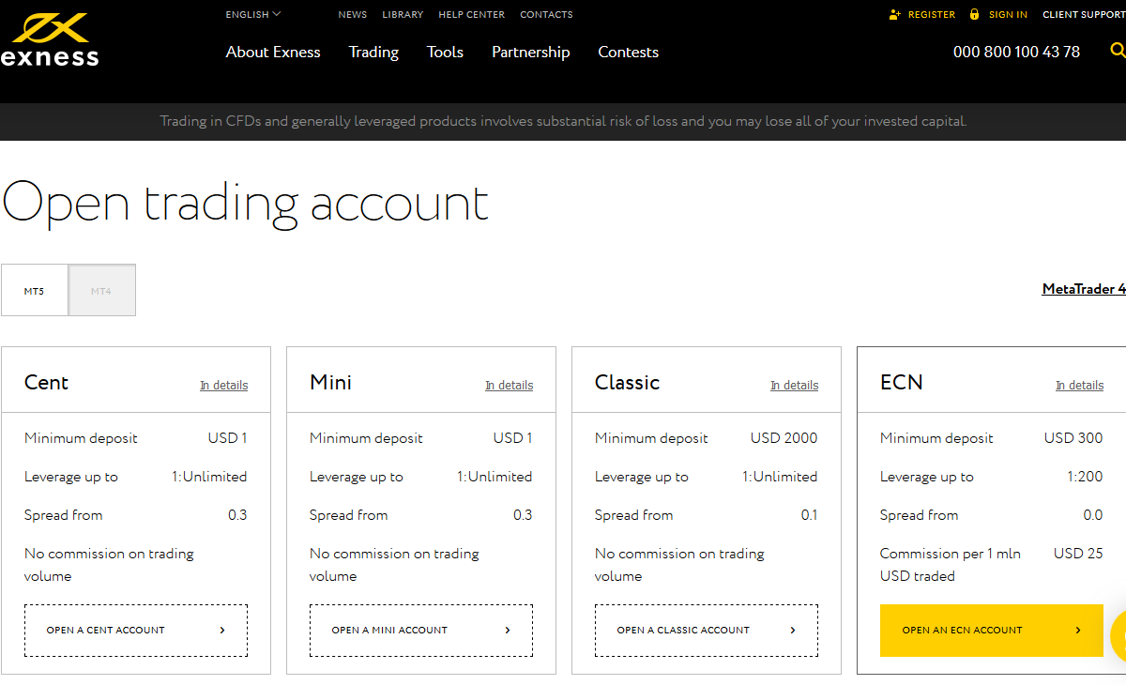
Task: Expand the ENGLISH language dropdown
Action: coord(251,14)
